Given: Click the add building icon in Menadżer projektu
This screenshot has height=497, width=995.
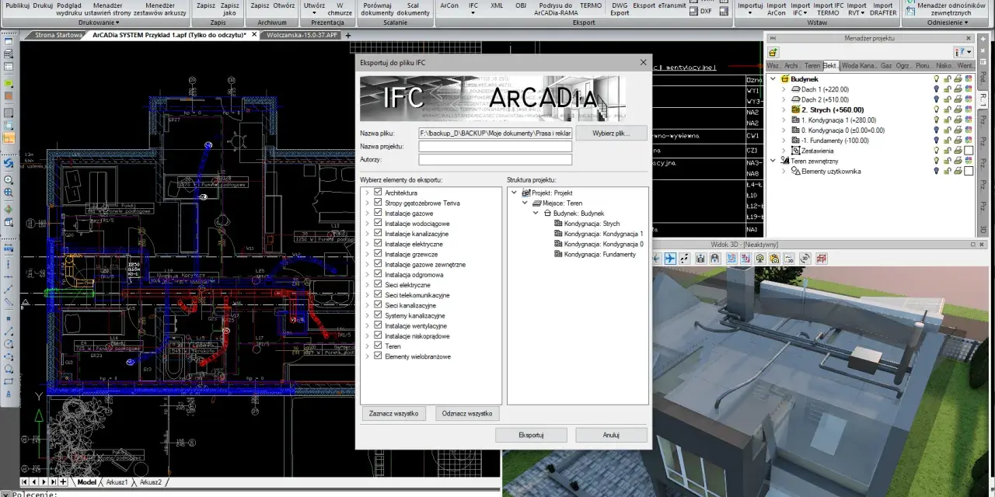Looking at the screenshot, I should pos(773,52).
